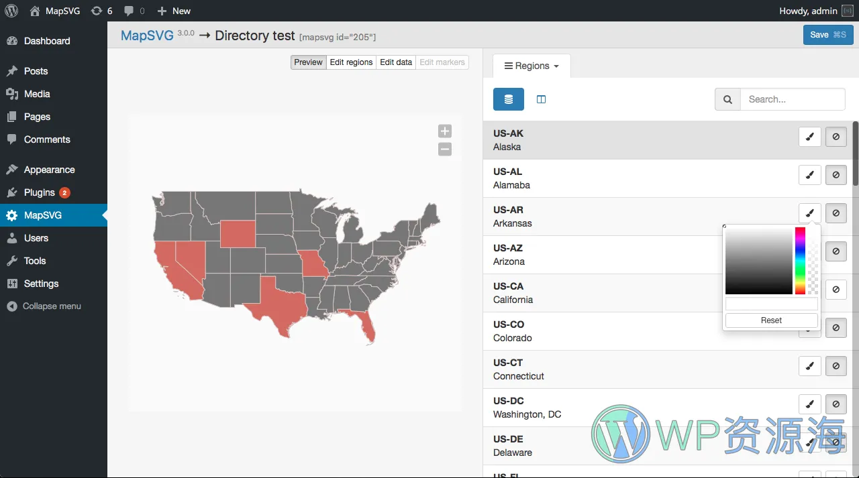Select the US-DE Delaware row
Screen dimensions: 859x478
668,446
